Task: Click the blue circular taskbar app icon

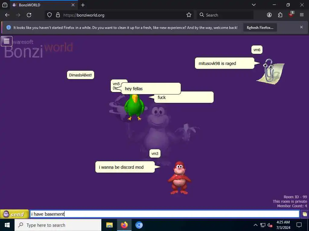Action: click(139, 225)
